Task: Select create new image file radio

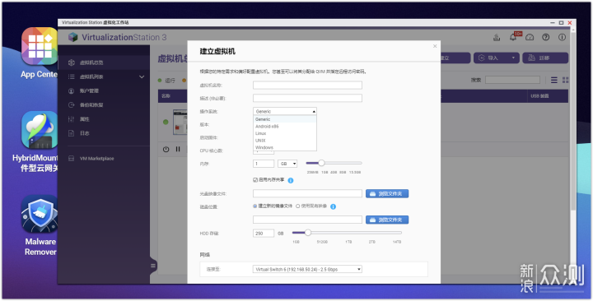Action: [254, 206]
